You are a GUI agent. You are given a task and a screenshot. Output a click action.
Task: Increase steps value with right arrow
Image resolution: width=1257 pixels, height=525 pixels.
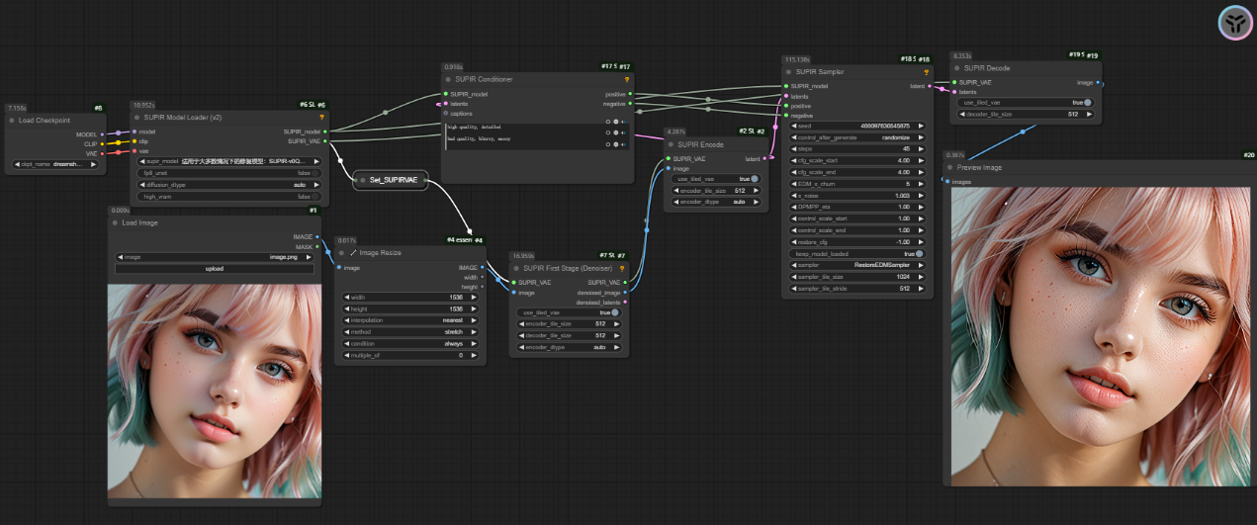coord(921,149)
